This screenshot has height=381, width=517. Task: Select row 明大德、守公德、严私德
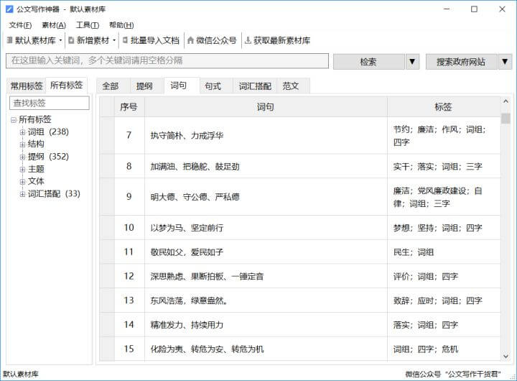click(x=299, y=197)
